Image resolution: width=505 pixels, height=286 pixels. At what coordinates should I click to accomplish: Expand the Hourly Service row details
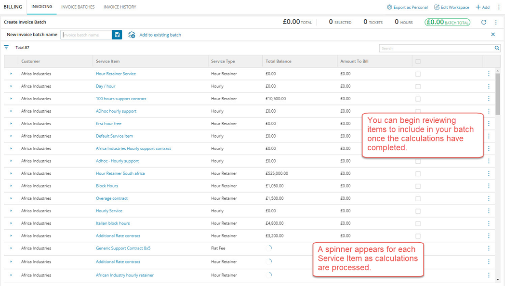(11, 210)
